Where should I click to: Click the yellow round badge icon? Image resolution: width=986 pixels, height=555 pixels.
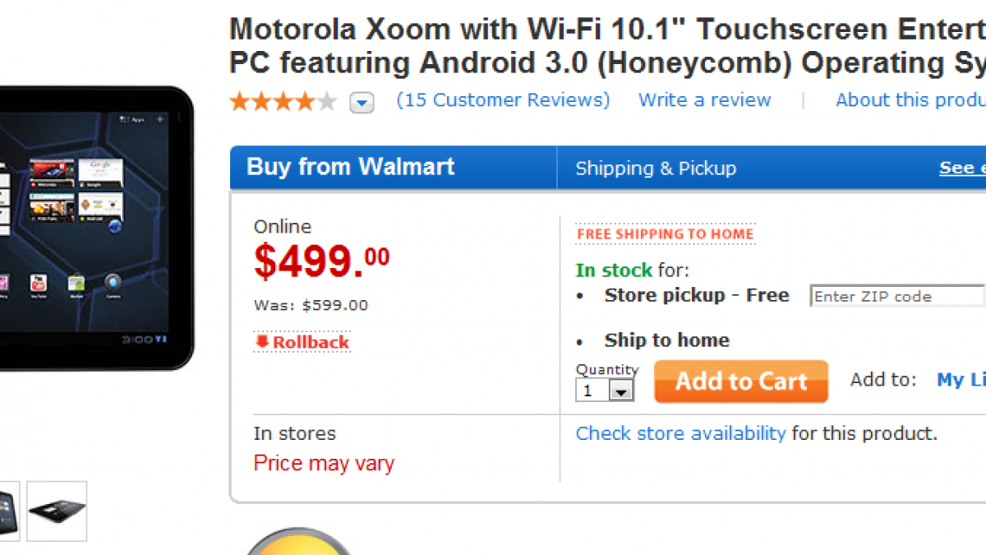[297, 543]
